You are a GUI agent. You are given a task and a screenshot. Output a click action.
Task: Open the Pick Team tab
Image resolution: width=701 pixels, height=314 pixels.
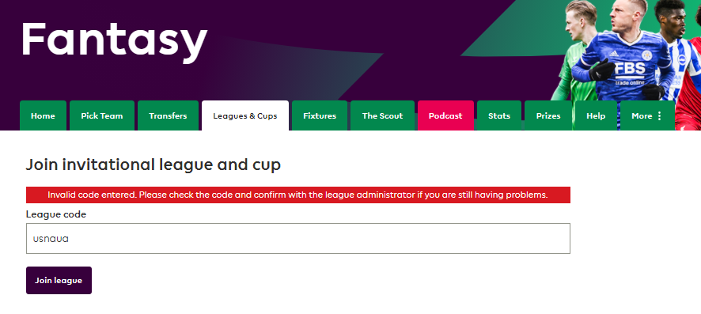(102, 115)
